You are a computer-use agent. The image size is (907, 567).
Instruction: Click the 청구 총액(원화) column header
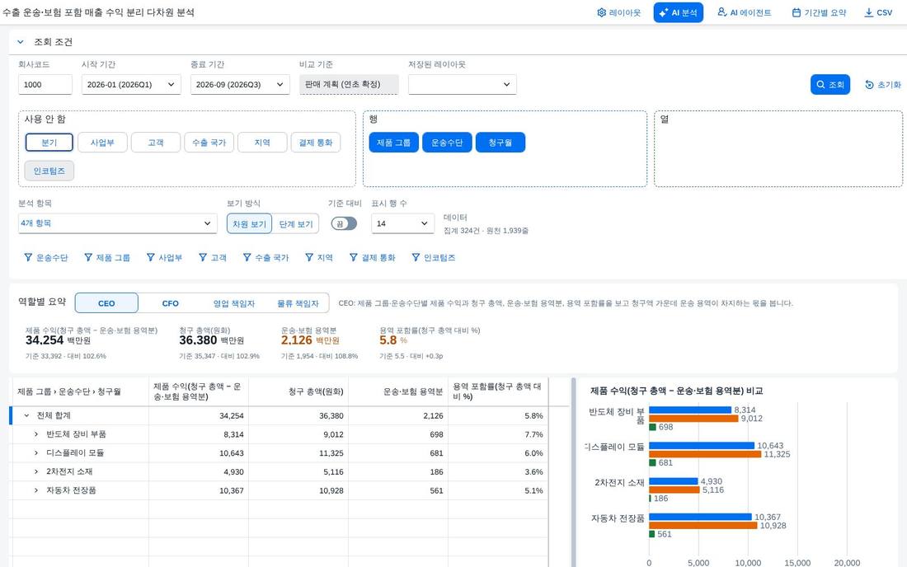pyautogui.click(x=298, y=391)
